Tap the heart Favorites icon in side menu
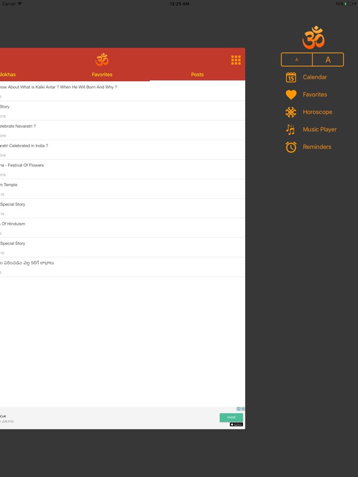This screenshot has height=477, width=358. (291, 95)
